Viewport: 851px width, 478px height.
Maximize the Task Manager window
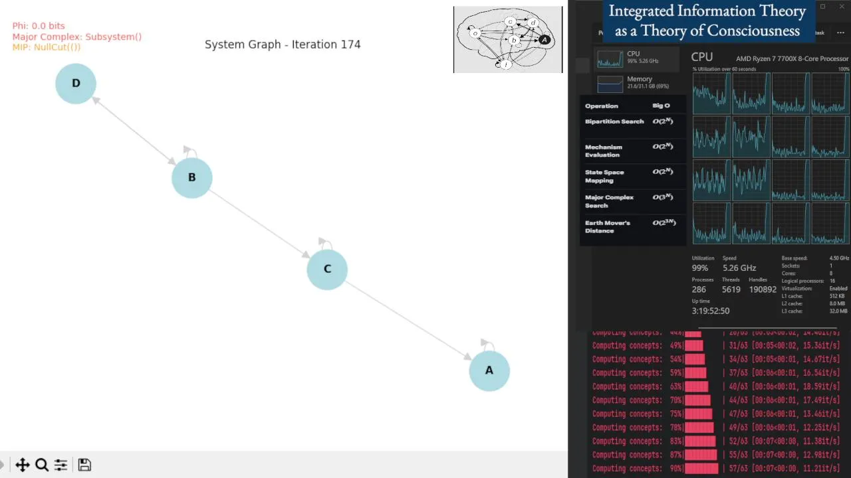[822, 7]
